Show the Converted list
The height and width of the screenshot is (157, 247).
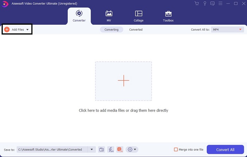[136, 30]
